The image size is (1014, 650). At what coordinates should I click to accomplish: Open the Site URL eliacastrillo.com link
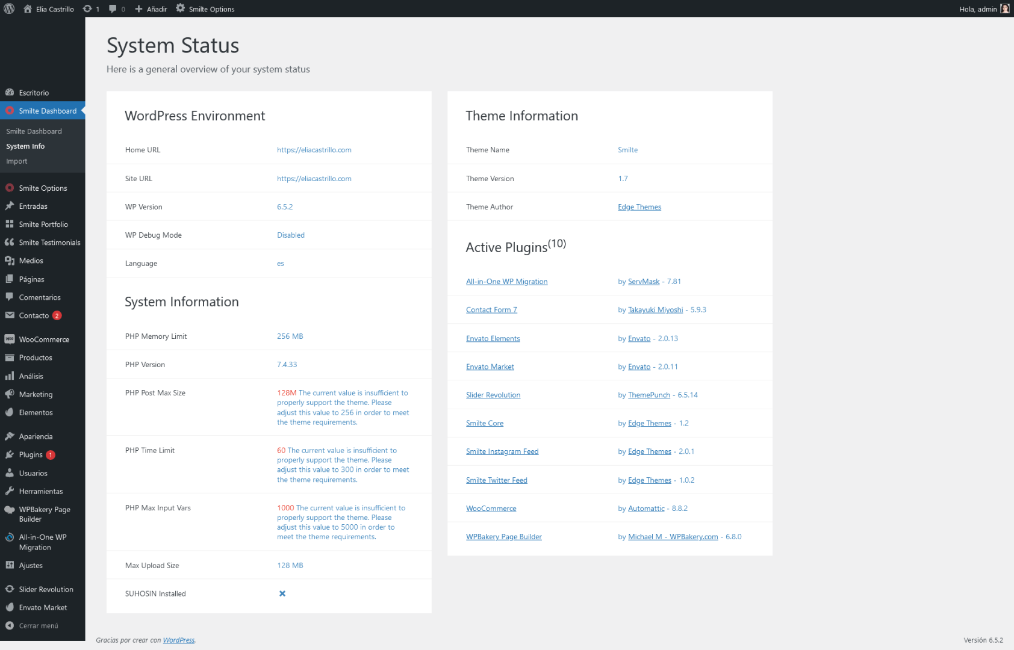pos(314,179)
